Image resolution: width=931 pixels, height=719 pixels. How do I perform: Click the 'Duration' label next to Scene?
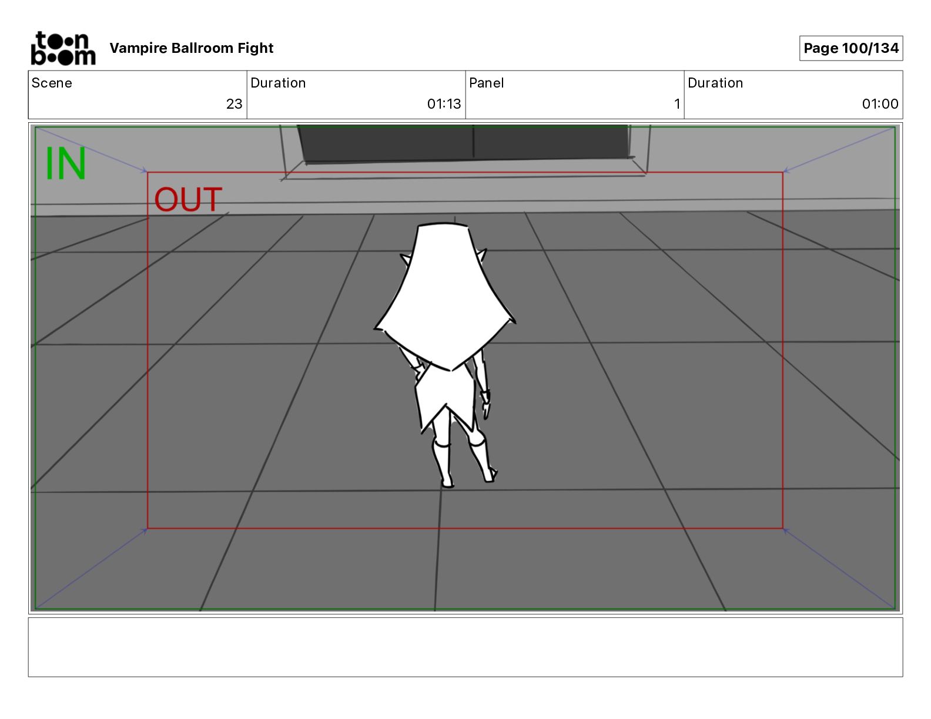(x=278, y=83)
